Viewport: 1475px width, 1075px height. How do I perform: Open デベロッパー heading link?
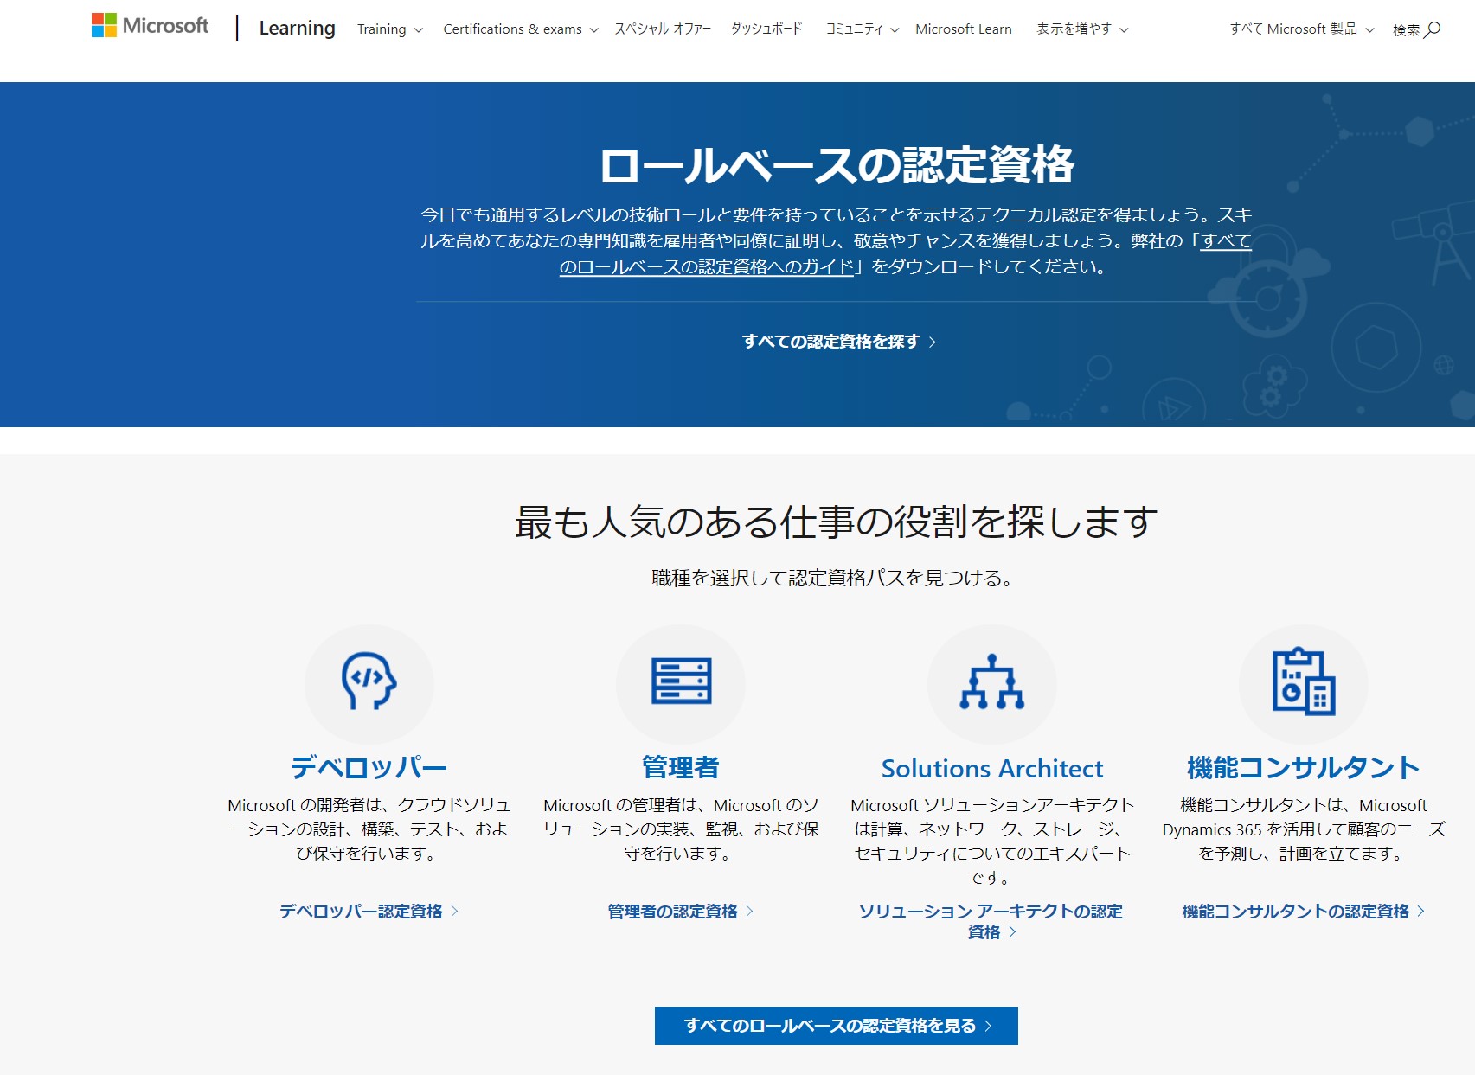coord(369,767)
